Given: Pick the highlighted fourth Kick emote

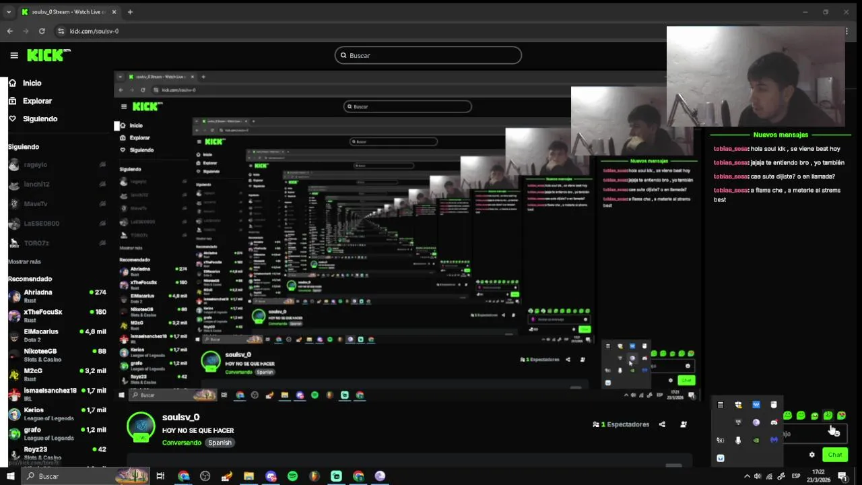Looking at the screenshot, I should pyautogui.click(x=828, y=416).
